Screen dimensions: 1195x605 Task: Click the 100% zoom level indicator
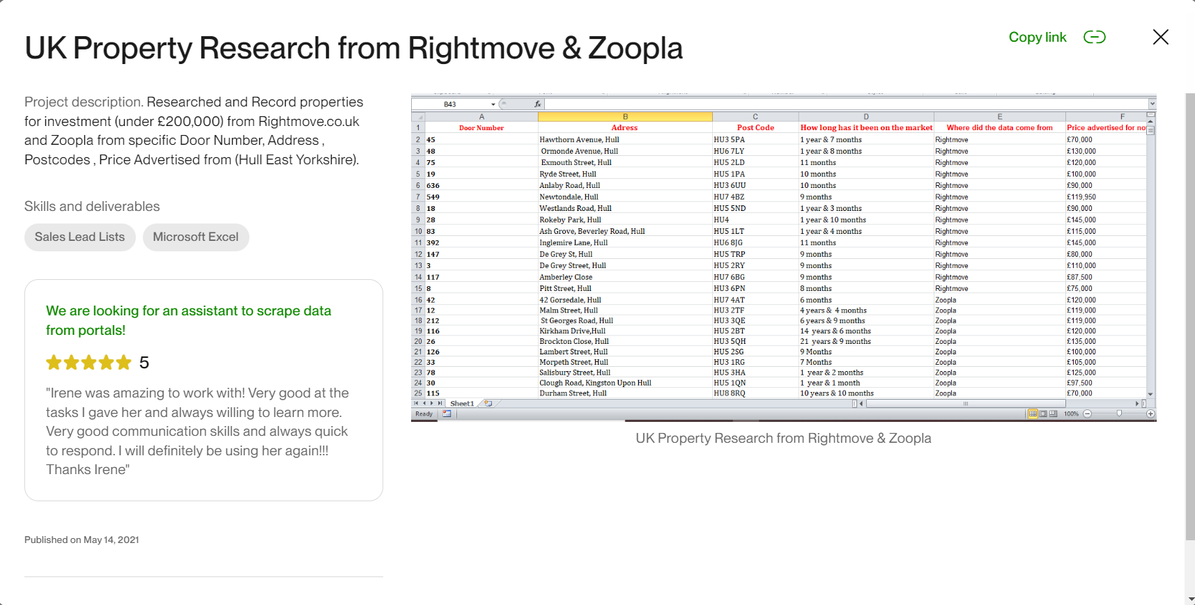[1071, 414]
